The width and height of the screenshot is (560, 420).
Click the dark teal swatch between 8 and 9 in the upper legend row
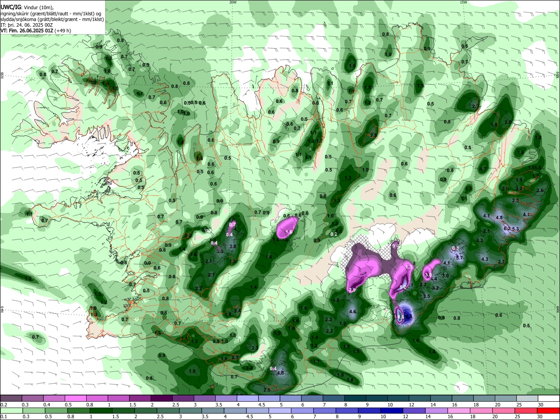point(355,398)
